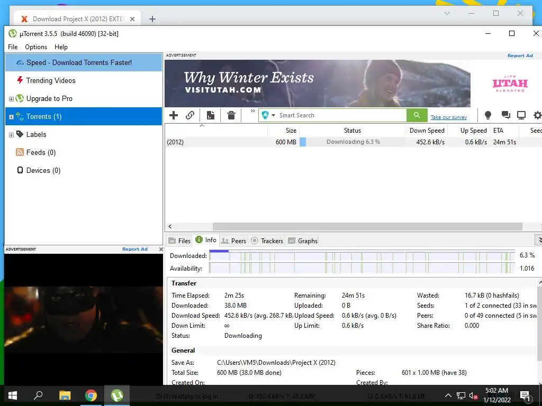
Task: Show hidden system tray icons
Action: pyautogui.click(x=448, y=395)
